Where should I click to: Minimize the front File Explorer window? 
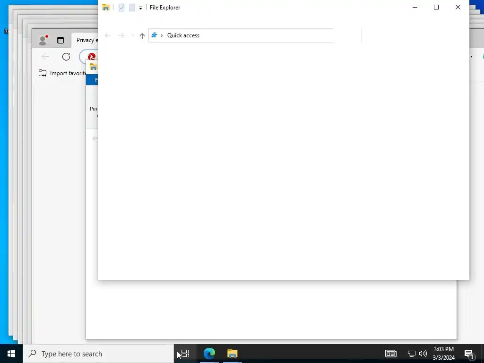point(415,7)
